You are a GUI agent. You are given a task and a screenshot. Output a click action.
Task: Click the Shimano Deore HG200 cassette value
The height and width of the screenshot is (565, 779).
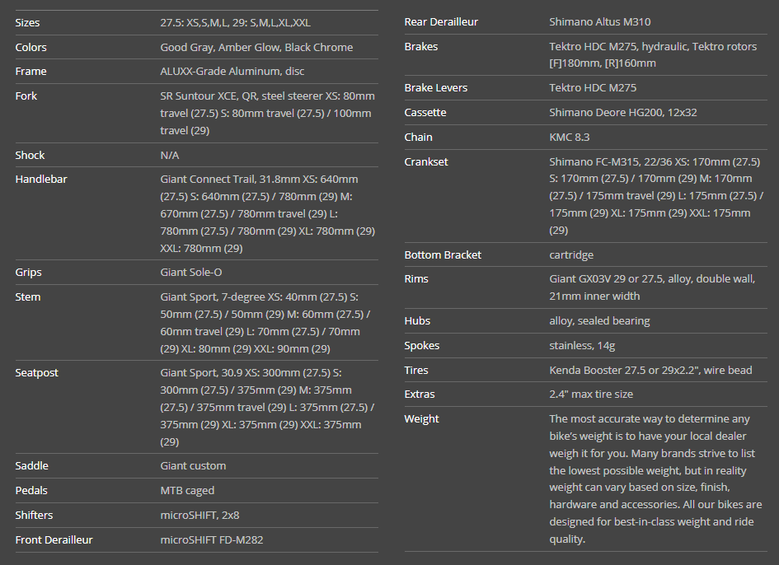pyautogui.click(x=622, y=112)
